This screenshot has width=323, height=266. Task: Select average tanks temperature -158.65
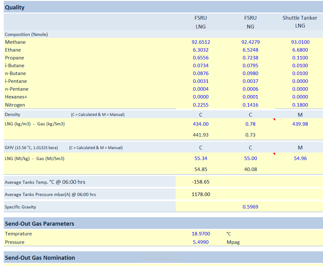[x=201, y=182]
